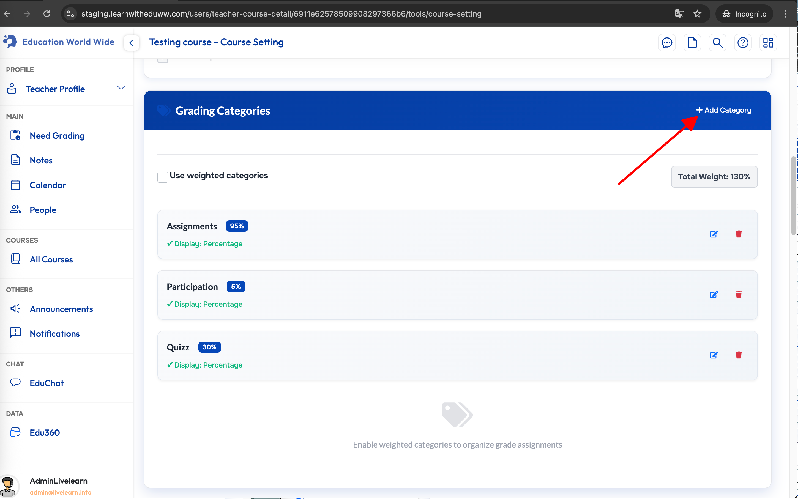Open the chat messages icon in header

[x=666, y=43]
